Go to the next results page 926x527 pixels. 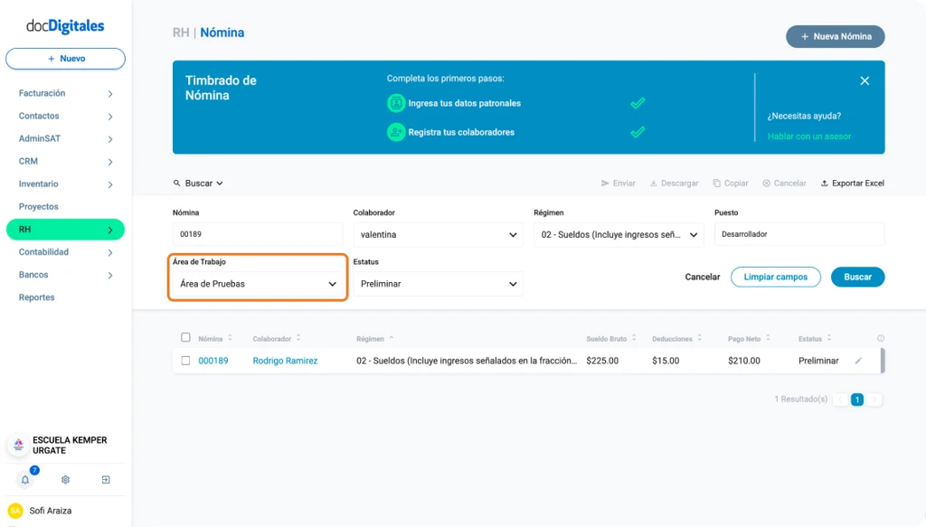874,400
